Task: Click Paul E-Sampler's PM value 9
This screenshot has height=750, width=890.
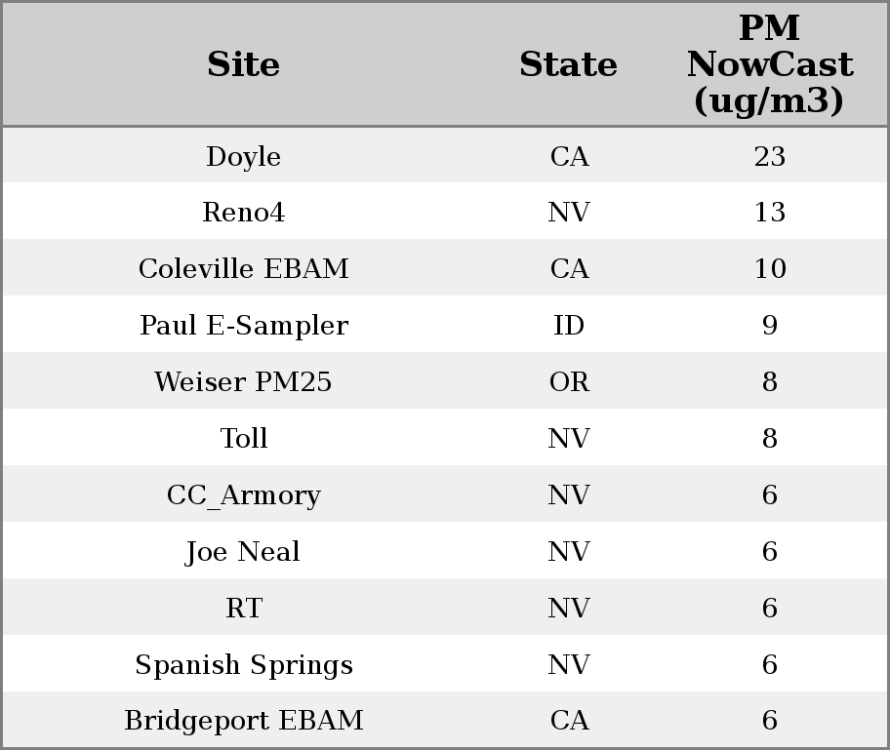Action: 769,326
